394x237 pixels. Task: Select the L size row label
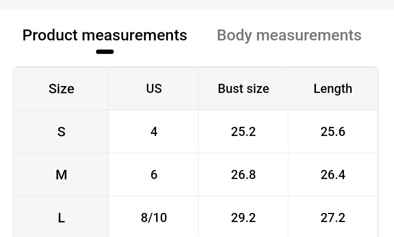click(61, 217)
